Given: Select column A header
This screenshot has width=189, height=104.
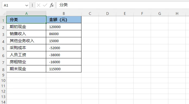Looking at the screenshot, I should pos(26,14).
